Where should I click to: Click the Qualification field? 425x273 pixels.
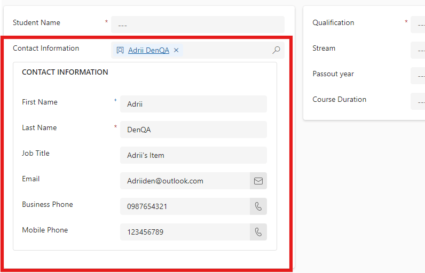pyautogui.click(x=418, y=25)
